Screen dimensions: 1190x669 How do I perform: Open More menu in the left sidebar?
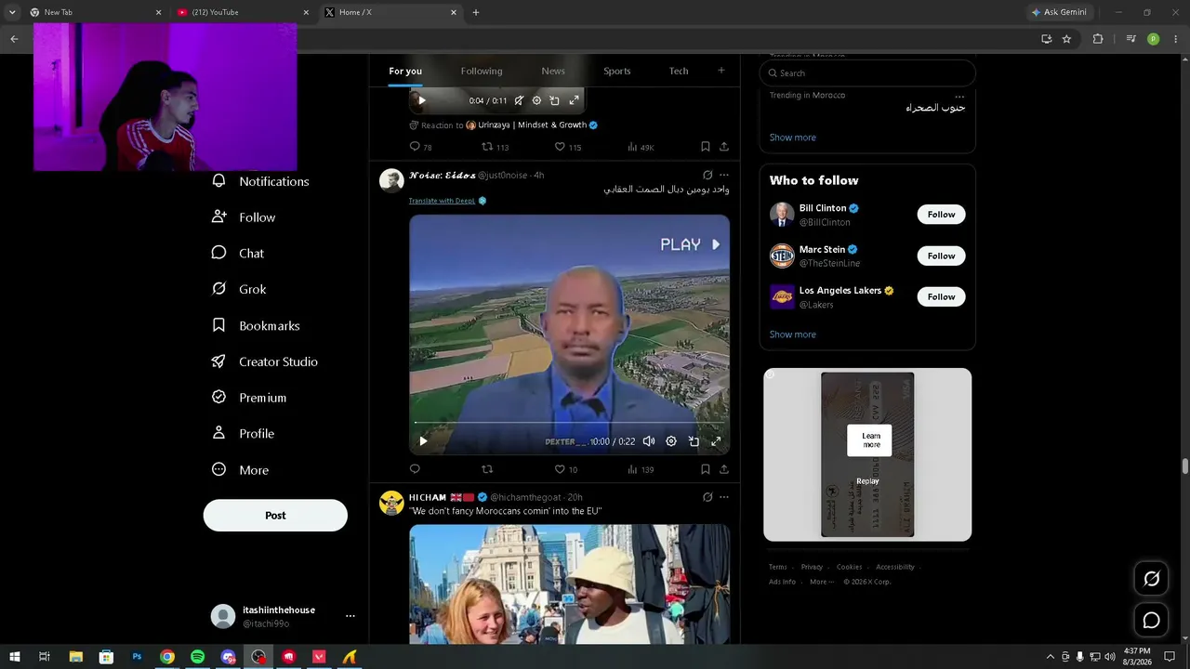pos(241,470)
